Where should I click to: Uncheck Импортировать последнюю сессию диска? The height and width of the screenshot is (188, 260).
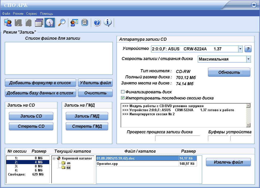coord(123,98)
